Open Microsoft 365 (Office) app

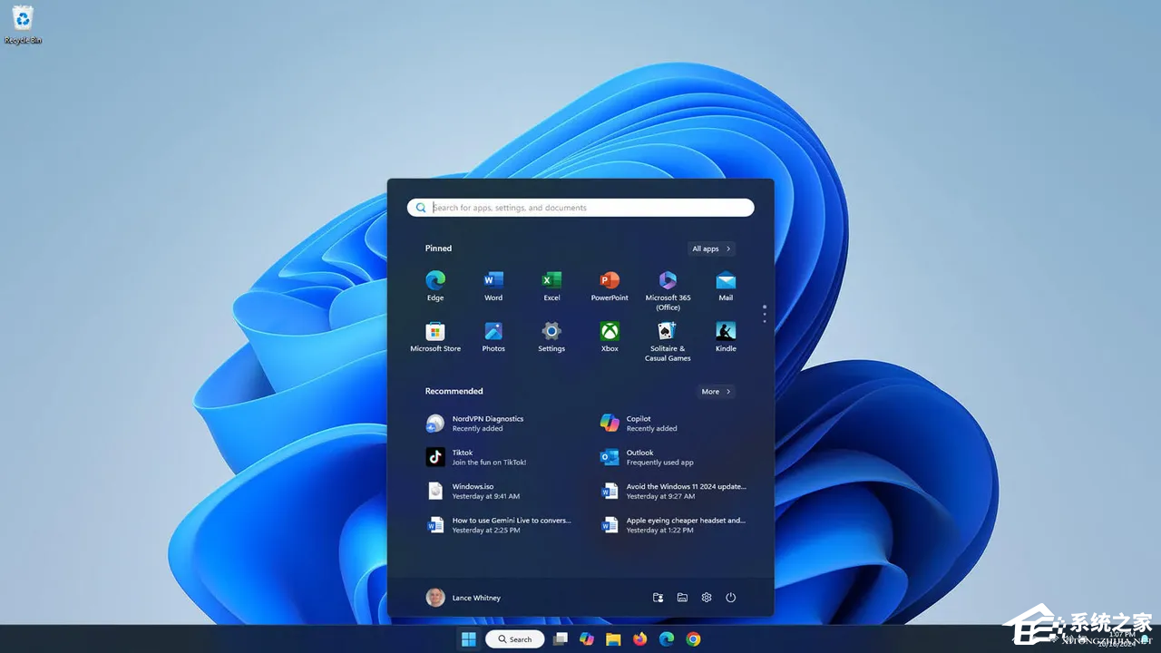pos(668,289)
